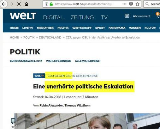Image resolution: width=160 pixels, height=129 pixels.
Task: View the green padlock connection details
Action: 51,4
